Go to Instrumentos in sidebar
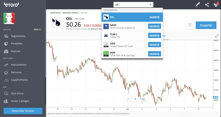The image size is (221, 117). click(x=19, y=65)
